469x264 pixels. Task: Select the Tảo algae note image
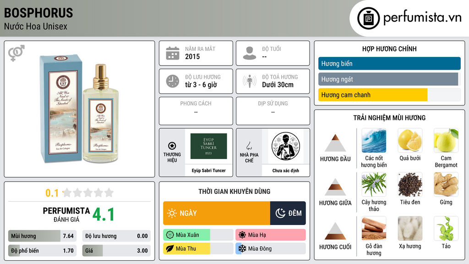(x=446, y=228)
